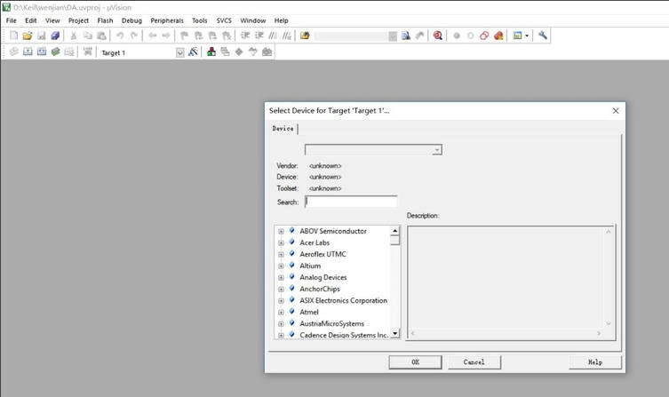
Task: Click the Undo toolbar icon
Action: point(120,36)
